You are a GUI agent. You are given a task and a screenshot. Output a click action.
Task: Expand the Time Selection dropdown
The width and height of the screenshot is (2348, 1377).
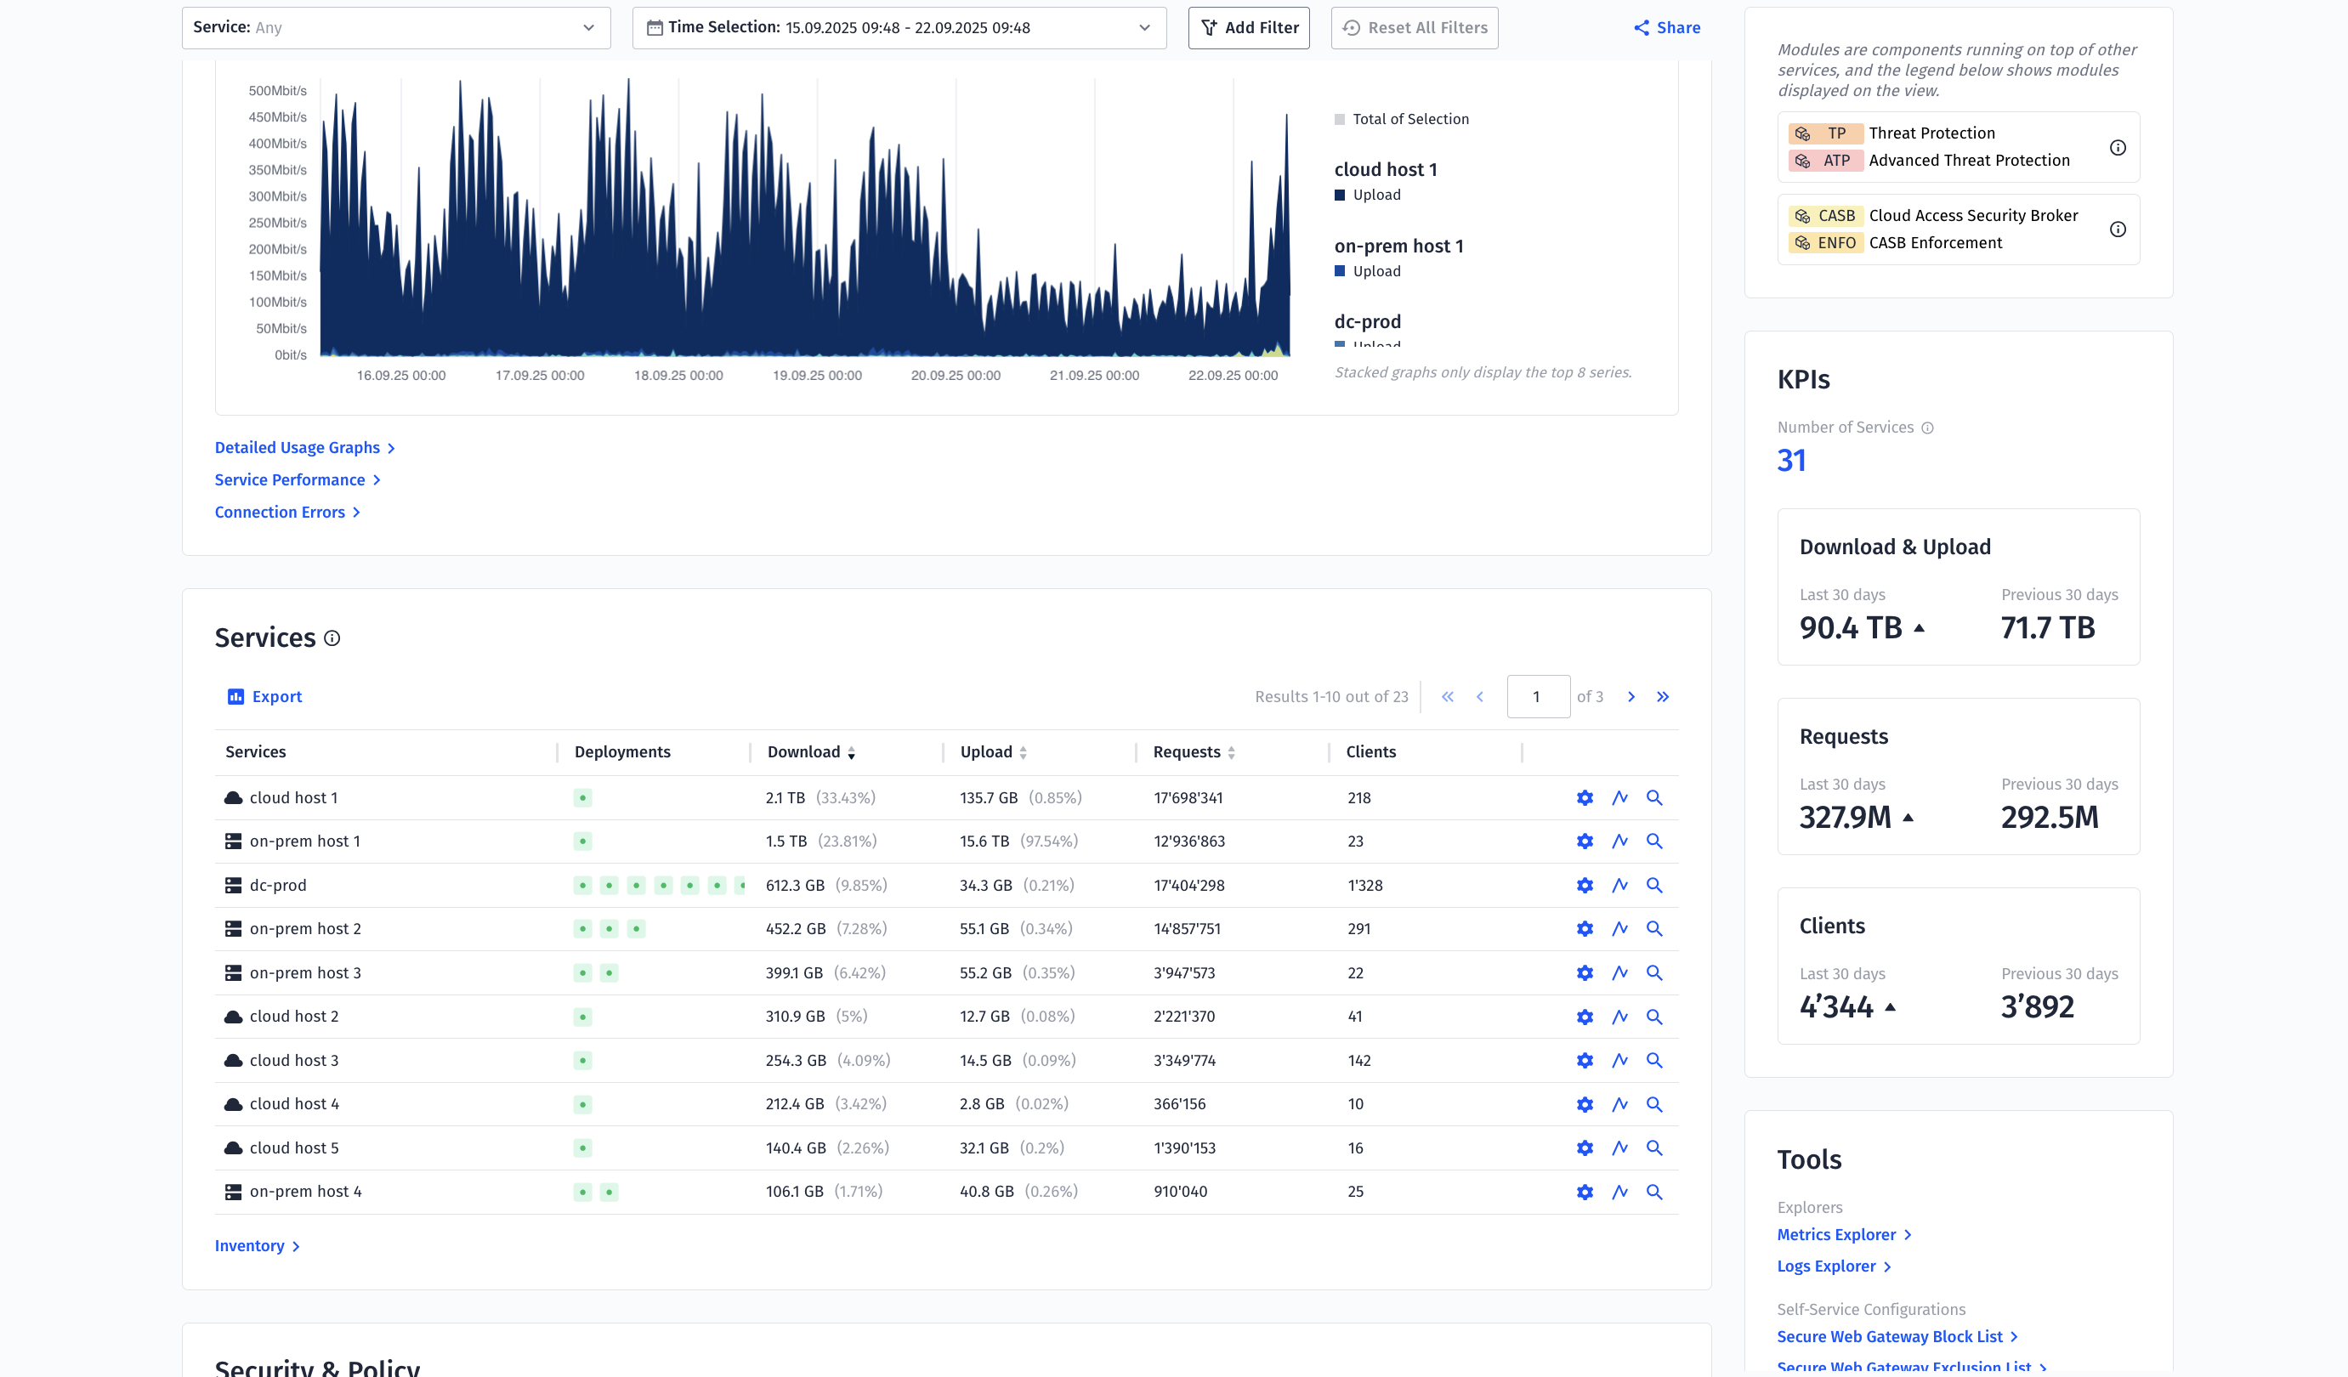[x=899, y=28]
